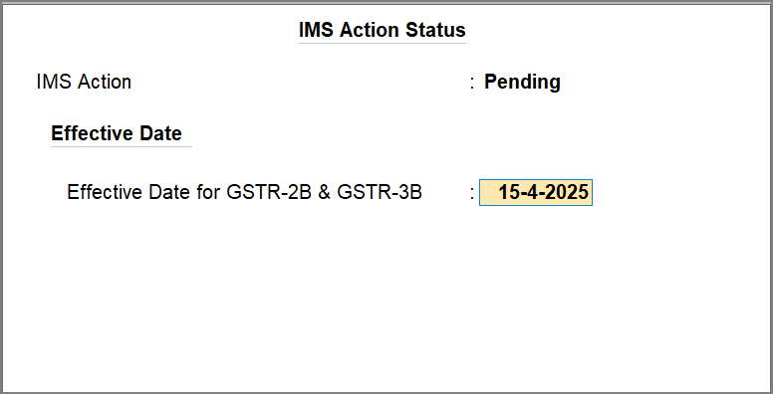Click the underline beneath IMS Action Status
The width and height of the screenshot is (773, 394).
coord(383,43)
